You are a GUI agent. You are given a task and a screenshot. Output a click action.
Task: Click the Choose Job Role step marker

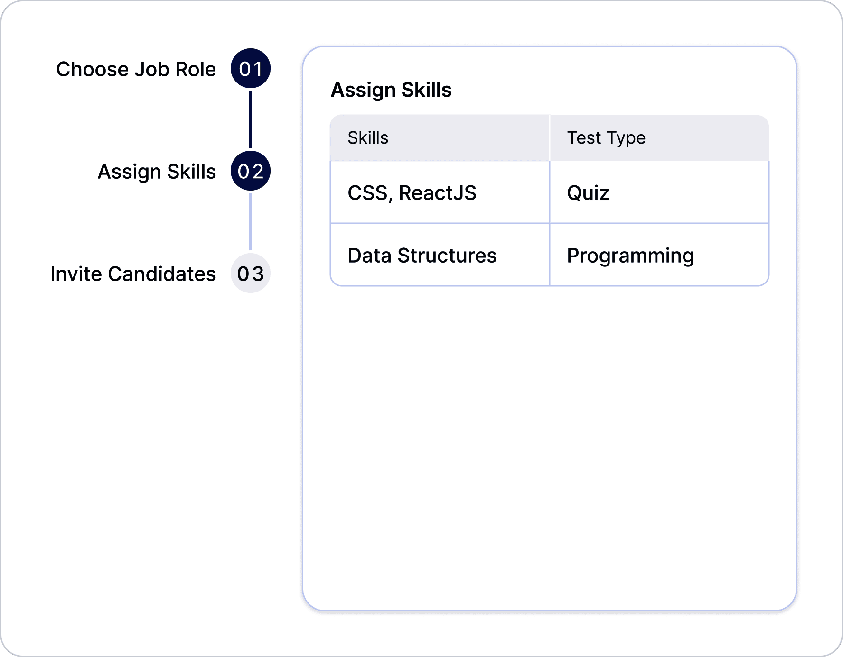(x=251, y=69)
